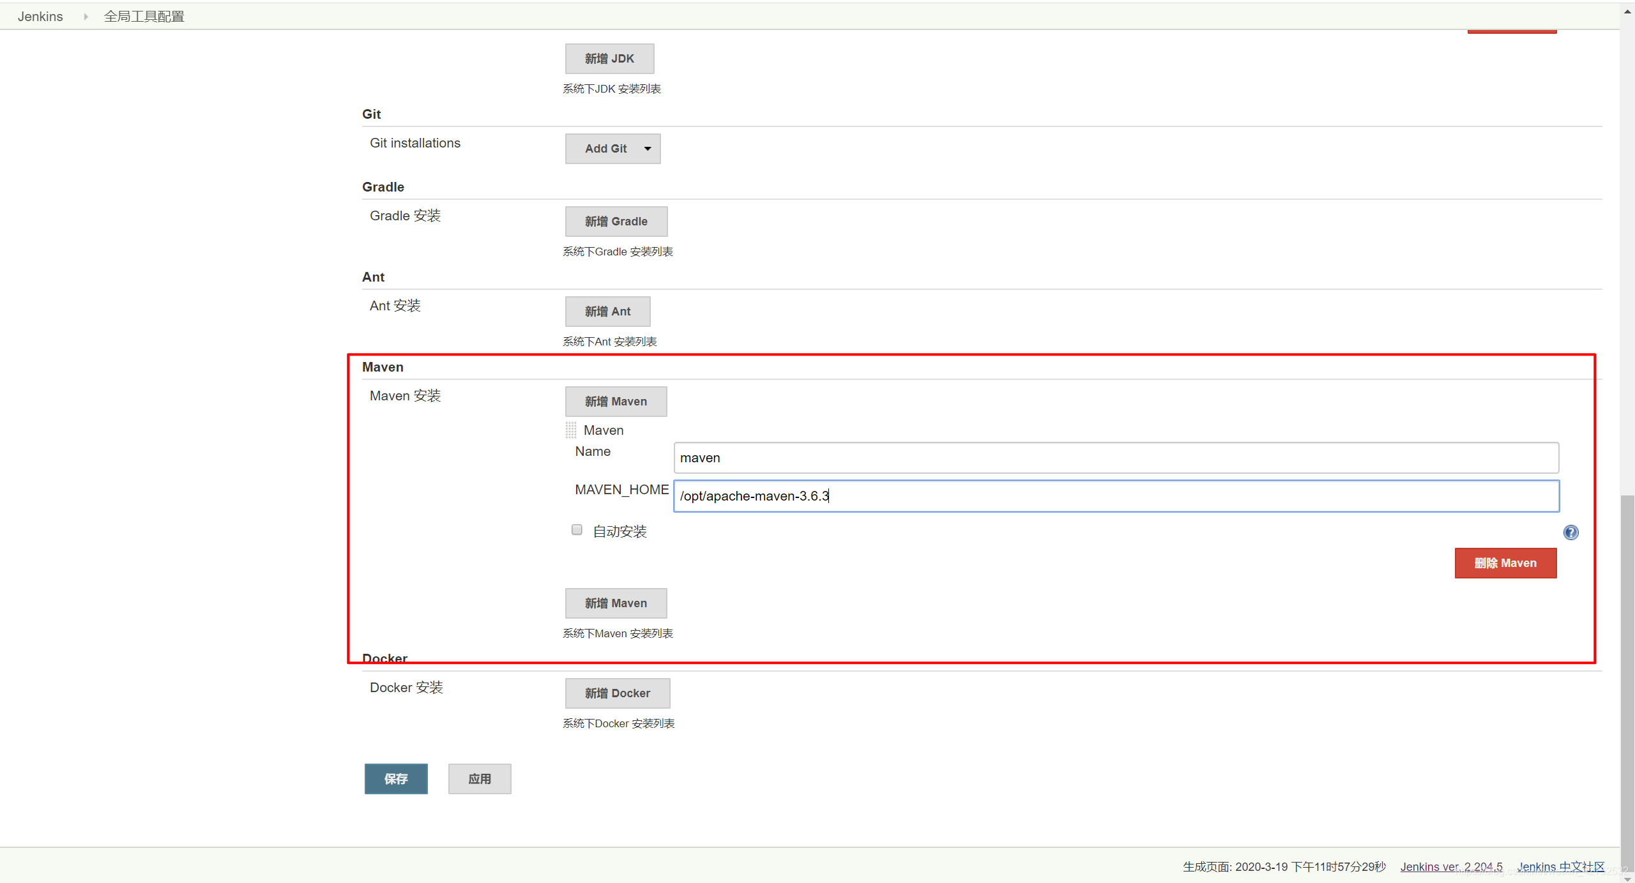Click the 新增 JDK button
This screenshot has height=883, width=1635.
pyautogui.click(x=609, y=59)
